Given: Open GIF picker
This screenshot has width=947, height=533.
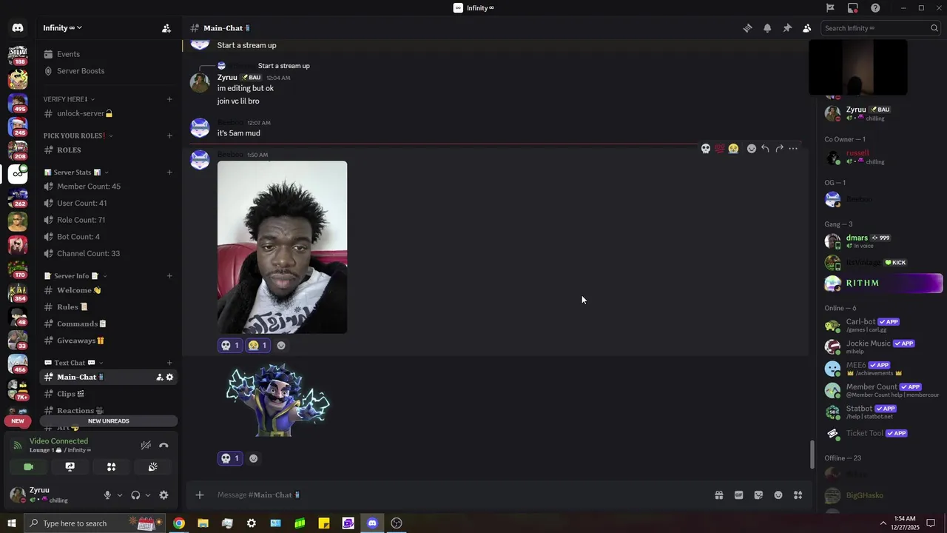Looking at the screenshot, I should [x=738, y=495].
